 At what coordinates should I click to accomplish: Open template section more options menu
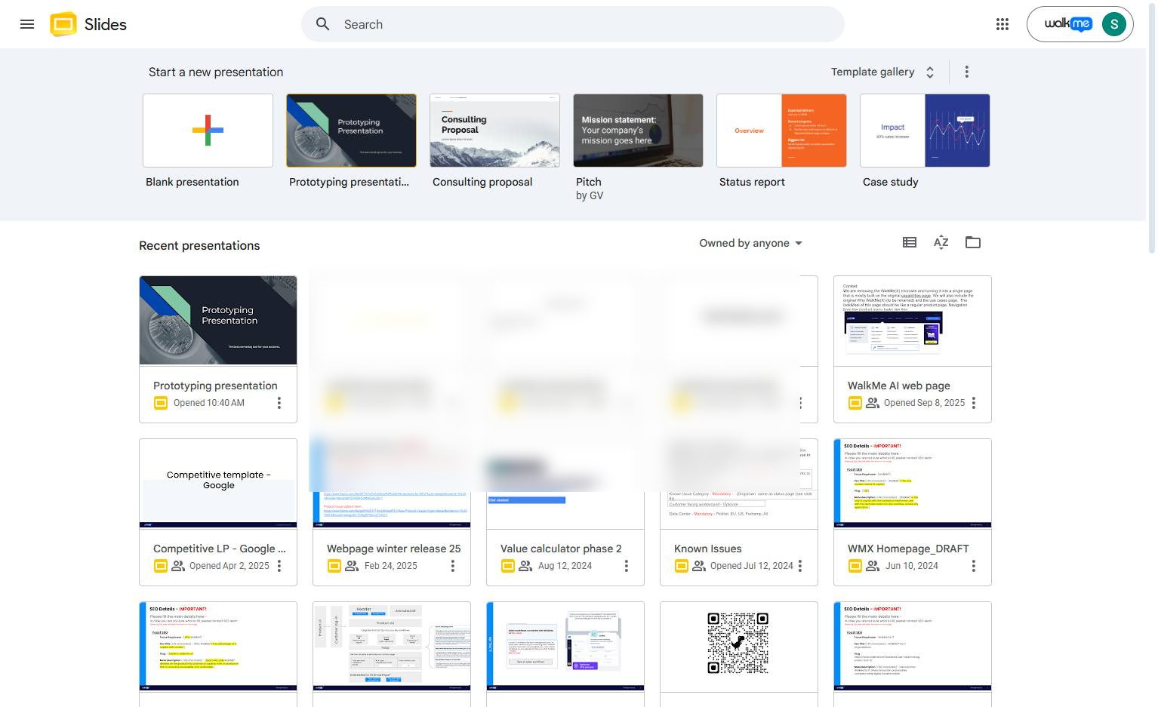(966, 72)
